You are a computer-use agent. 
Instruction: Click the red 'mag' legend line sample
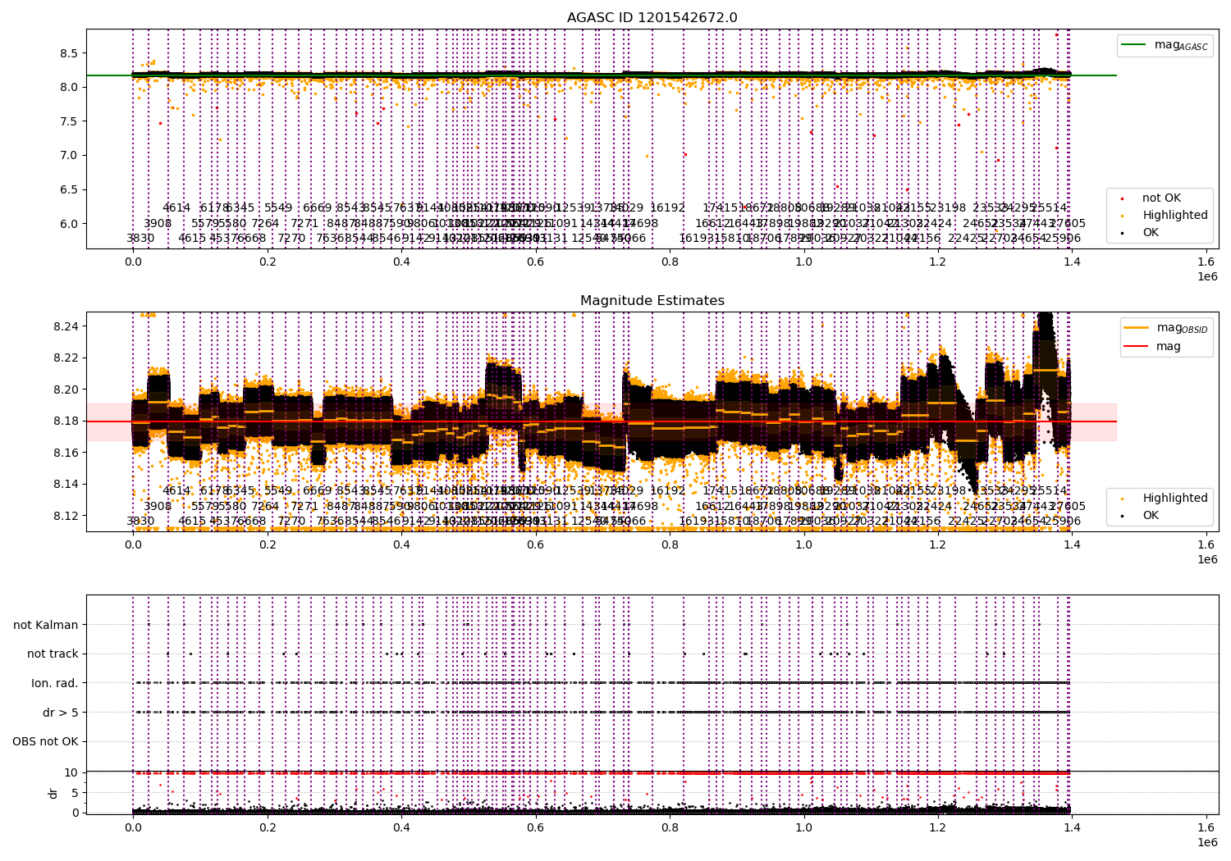(x=1137, y=346)
